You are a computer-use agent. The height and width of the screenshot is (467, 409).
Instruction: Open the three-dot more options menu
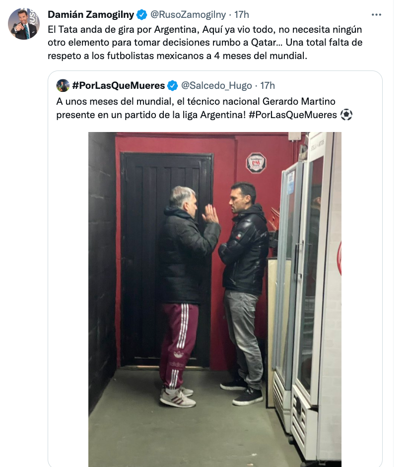coord(376,14)
